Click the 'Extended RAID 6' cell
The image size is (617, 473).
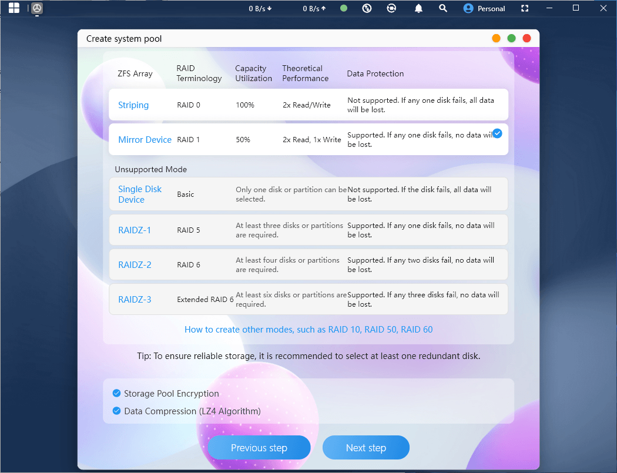(x=205, y=300)
